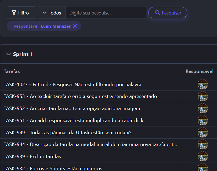Image resolution: width=217 pixels, height=171 pixels.
Task: Click the search text input field
Action: point(106,13)
